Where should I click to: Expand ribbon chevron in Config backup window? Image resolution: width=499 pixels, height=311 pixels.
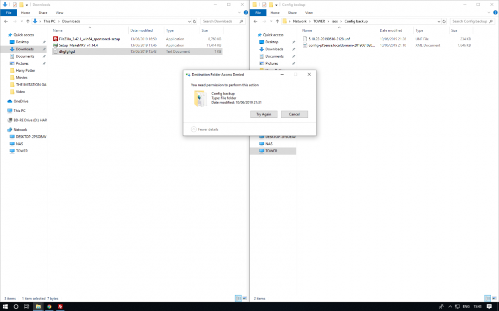click(x=489, y=13)
